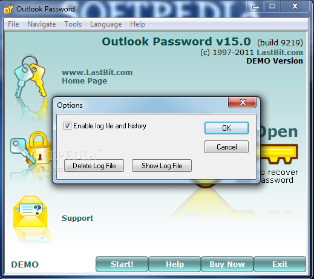Click the Exit button
This screenshot has width=314, height=279.
click(280, 264)
